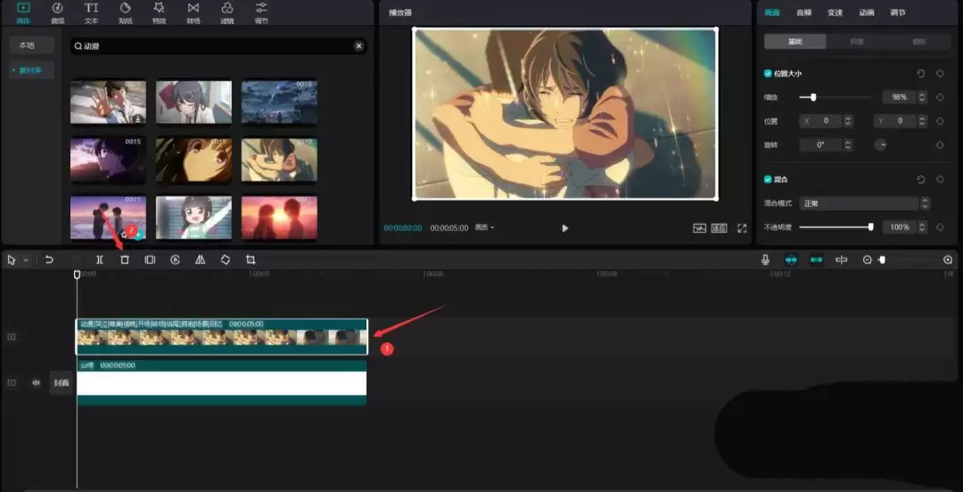Switch to the 音频 tab in properties
Image resolution: width=963 pixels, height=492 pixels.
pos(803,12)
